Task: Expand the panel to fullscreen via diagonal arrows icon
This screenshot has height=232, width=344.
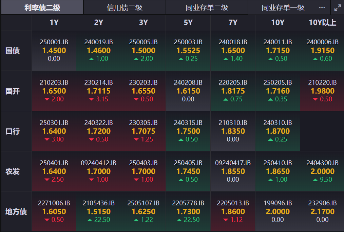Action: pos(338,6)
